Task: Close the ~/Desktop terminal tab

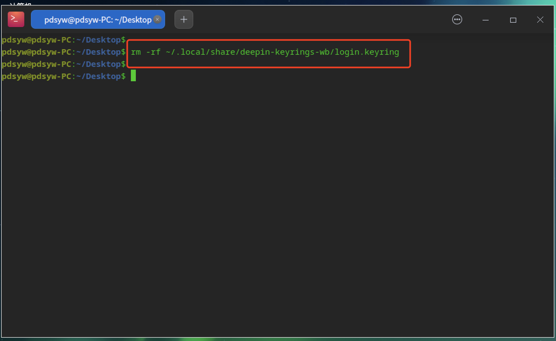Action: coord(157,19)
